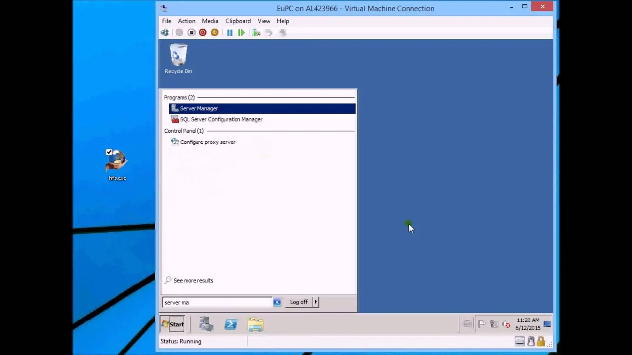
Task: Click the lock icon in status bar
Action: 541,341
